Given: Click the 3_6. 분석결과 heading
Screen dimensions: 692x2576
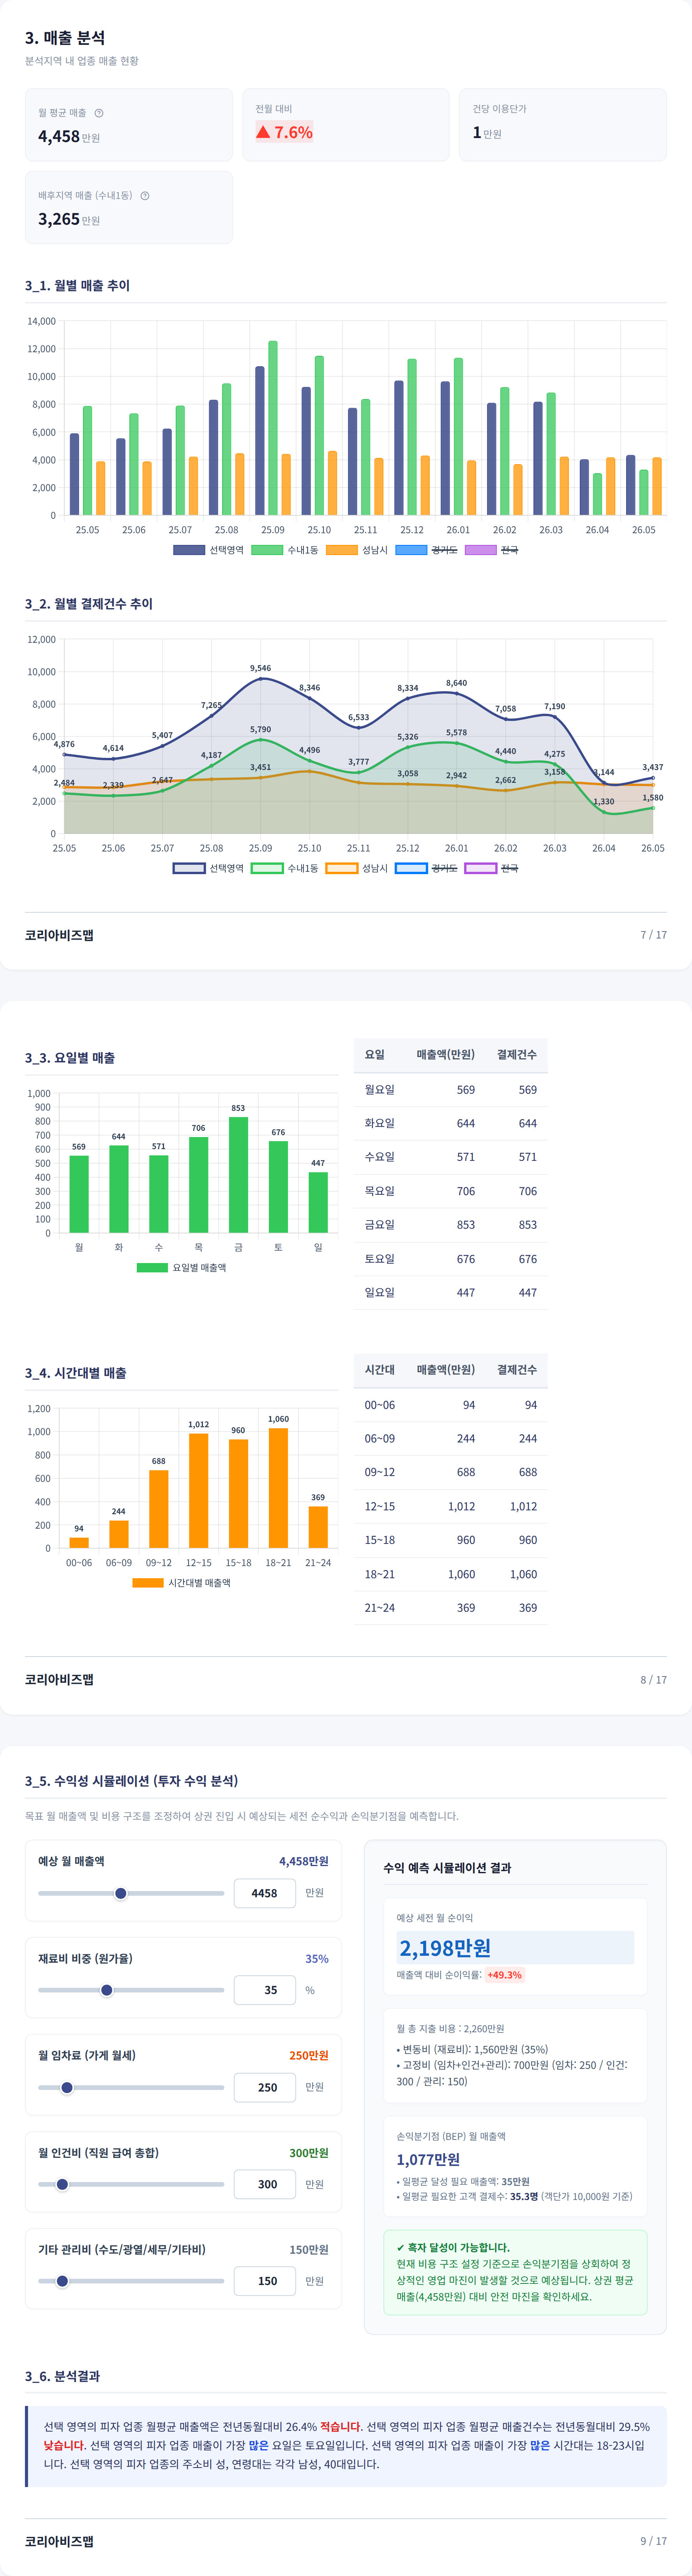Looking at the screenshot, I should point(62,2376).
